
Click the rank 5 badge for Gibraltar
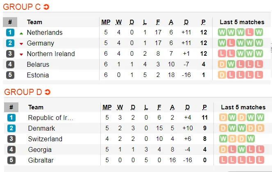[x=11, y=160]
